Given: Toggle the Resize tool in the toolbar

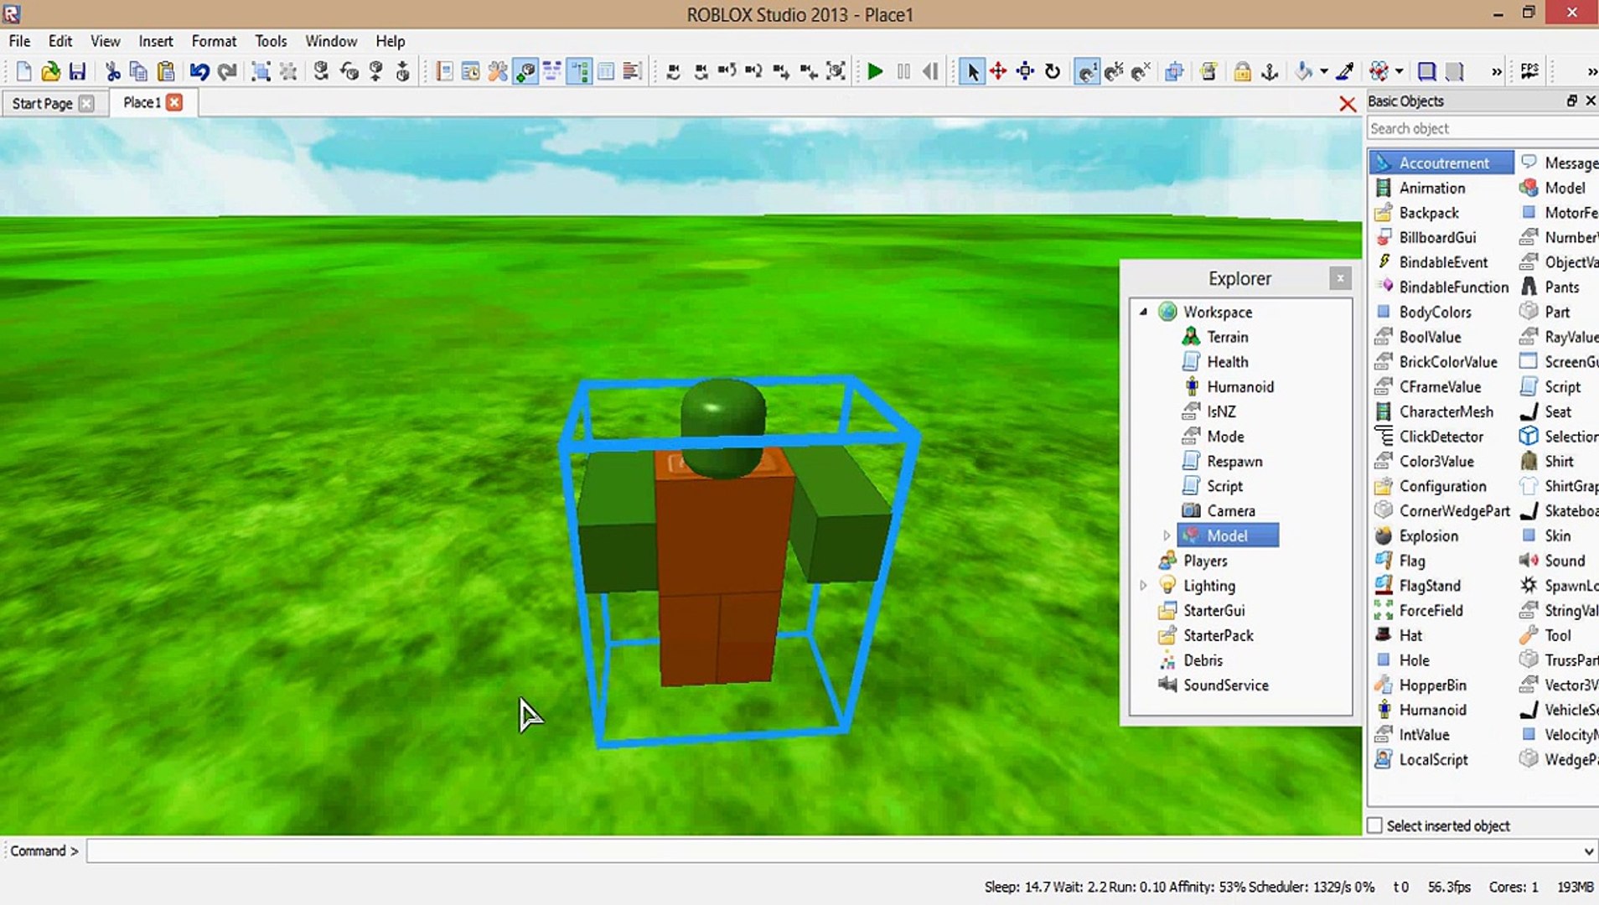Looking at the screenshot, I should 1025,72.
